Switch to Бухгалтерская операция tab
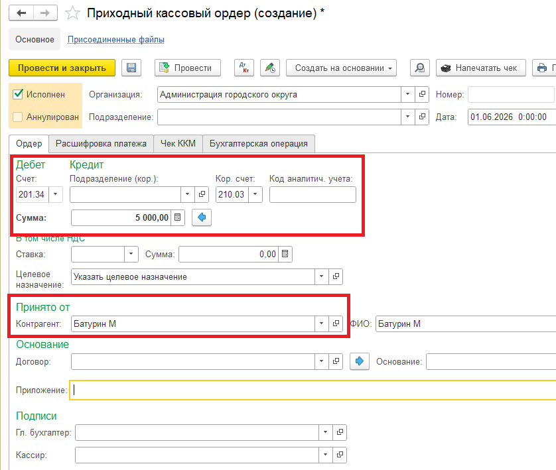Image resolution: width=556 pixels, height=470 pixels. click(259, 143)
